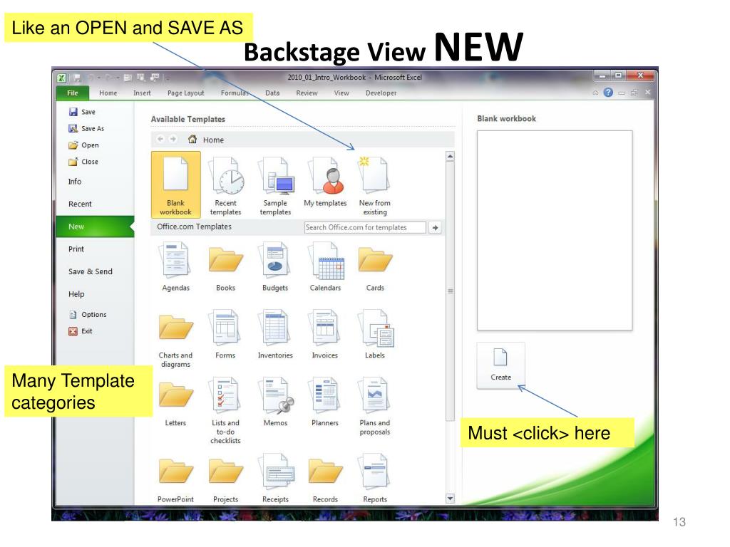The height and width of the screenshot is (547, 730).
Task: Switch to the Home ribbon tab
Action: [x=108, y=93]
